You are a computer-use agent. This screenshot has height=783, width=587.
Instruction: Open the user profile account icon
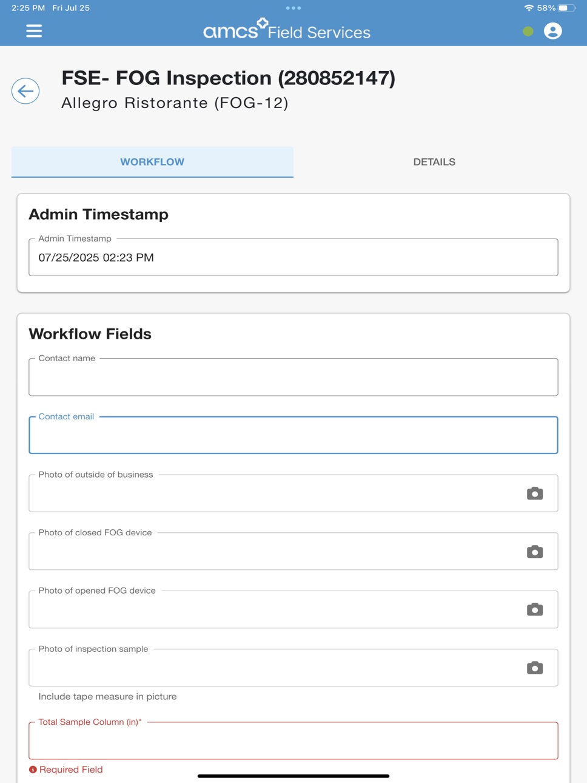click(552, 31)
